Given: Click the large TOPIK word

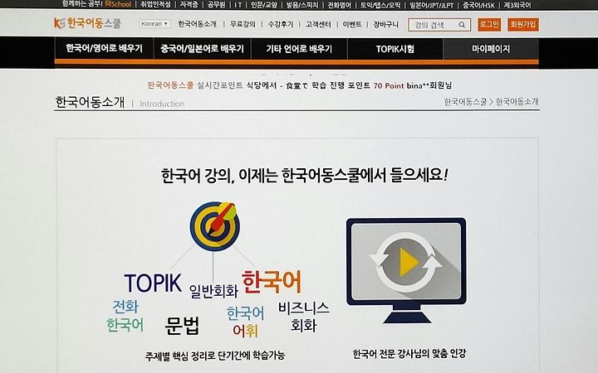Looking at the screenshot, I should click(153, 283).
